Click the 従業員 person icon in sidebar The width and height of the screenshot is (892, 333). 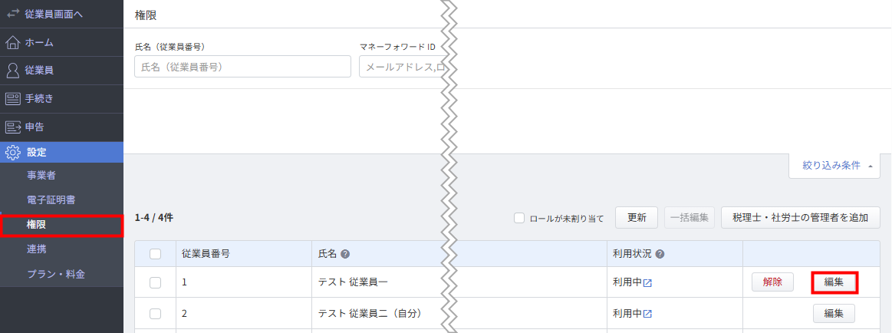click(x=12, y=71)
